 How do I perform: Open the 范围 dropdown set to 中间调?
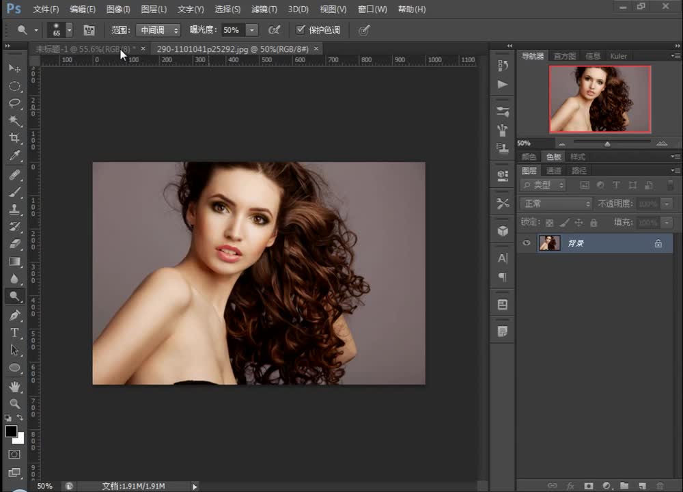pyautogui.click(x=158, y=30)
